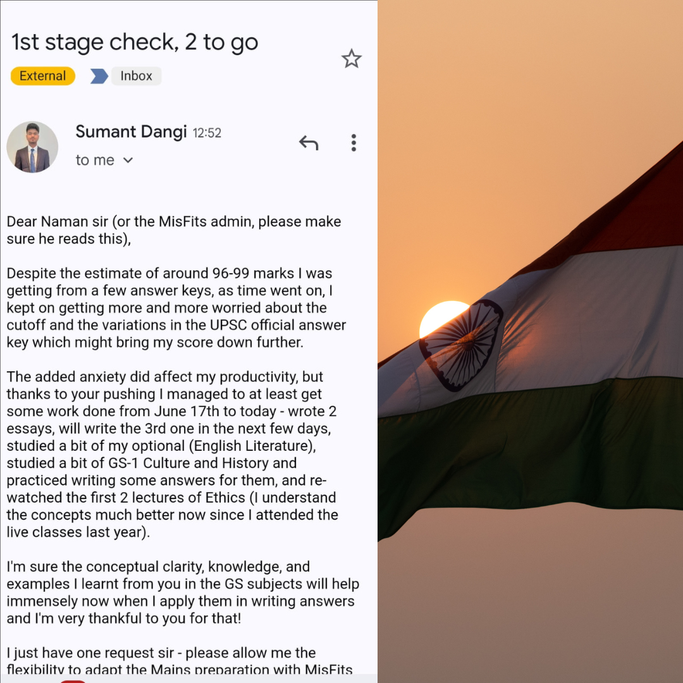The image size is (683, 683).
Task: Click the paragraph starting "I'm sure the conceptual"
Action: 183,593
